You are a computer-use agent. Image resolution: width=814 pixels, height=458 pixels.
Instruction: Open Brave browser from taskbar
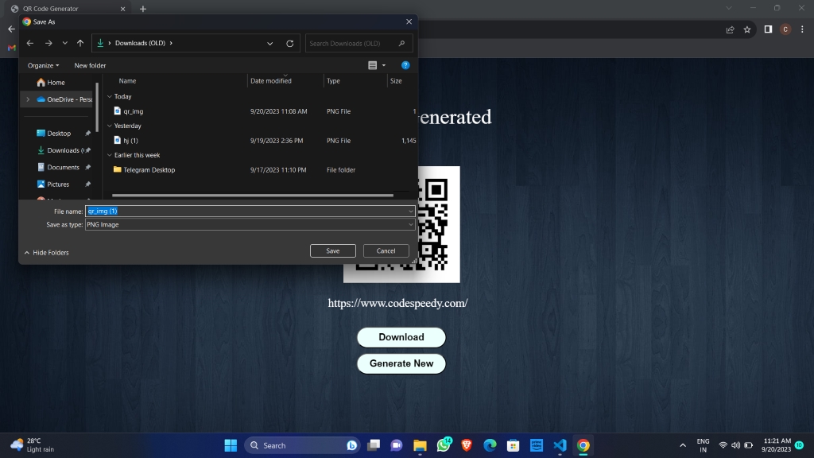[x=466, y=445]
